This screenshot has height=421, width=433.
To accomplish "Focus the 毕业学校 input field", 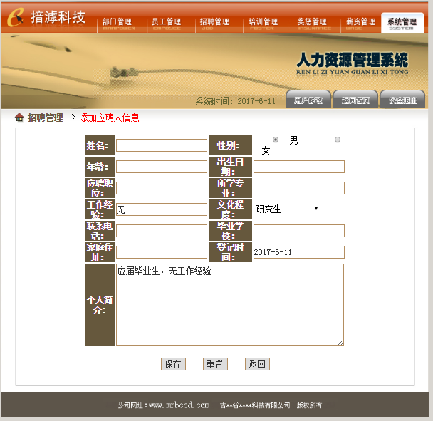I will tap(299, 231).
